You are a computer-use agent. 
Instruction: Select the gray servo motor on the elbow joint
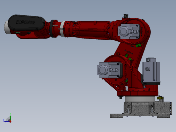coord(129,31)
